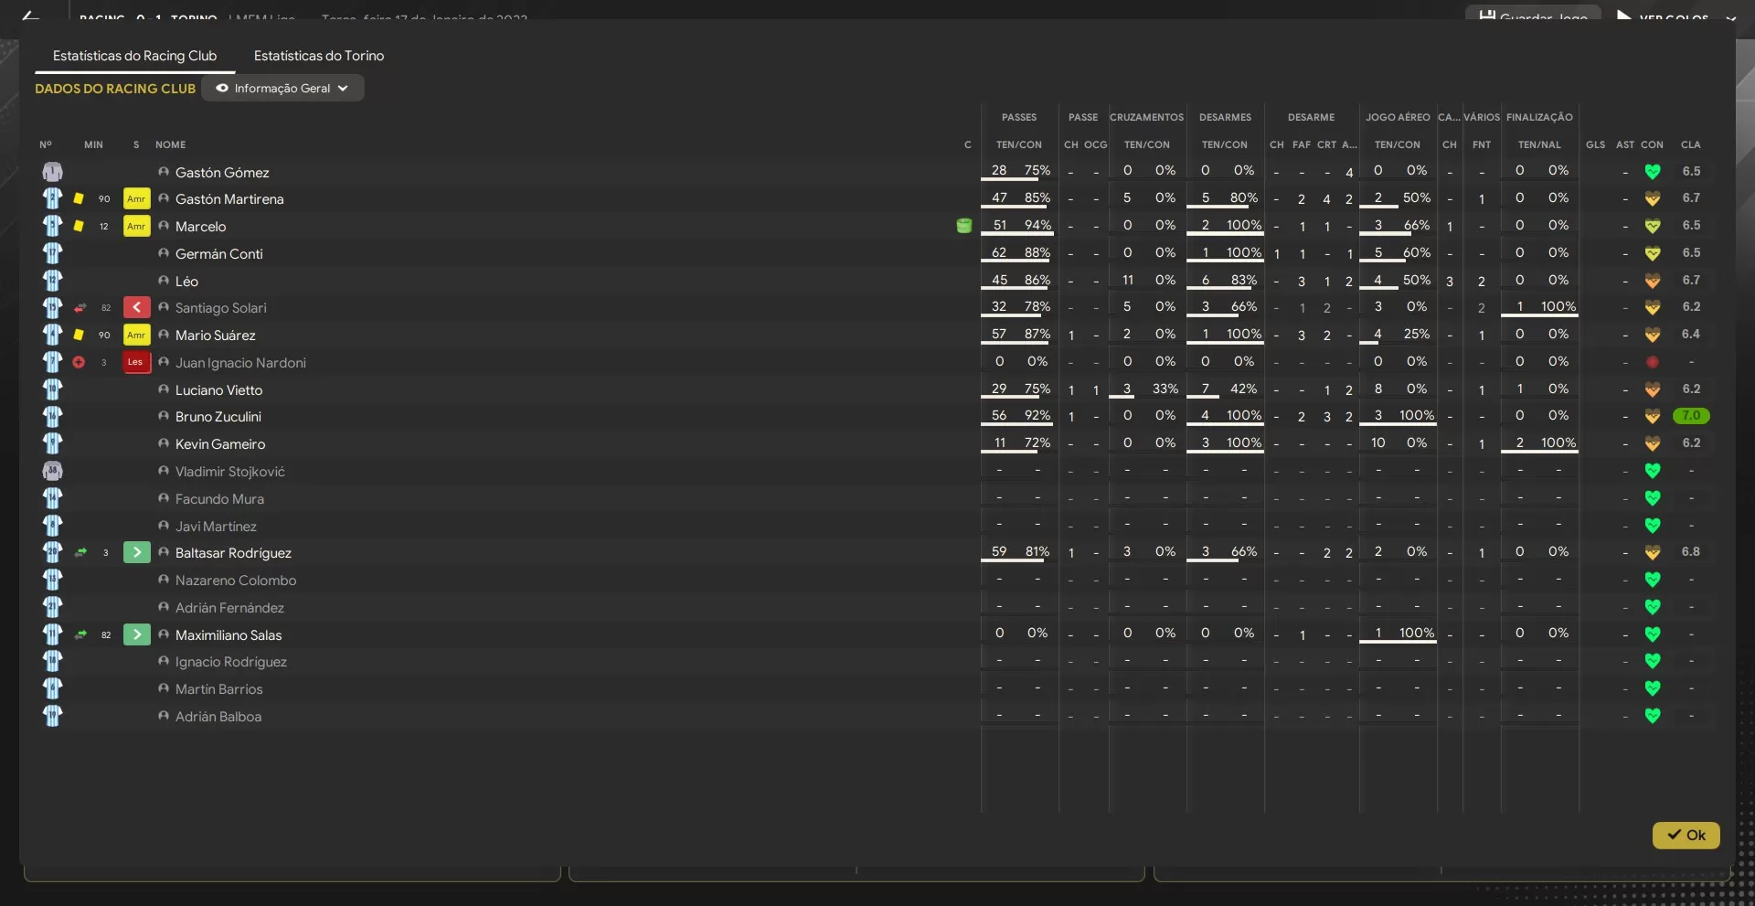Screen dimensions: 1755x906
Task: Open player Bruno Zuculini
Action: click(x=218, y=416)
